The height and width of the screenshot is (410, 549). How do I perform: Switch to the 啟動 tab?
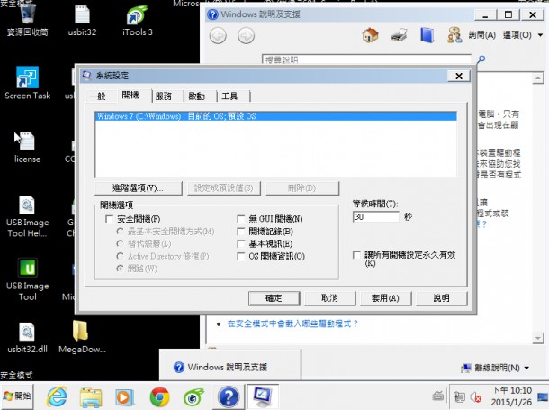coord(197,96)
